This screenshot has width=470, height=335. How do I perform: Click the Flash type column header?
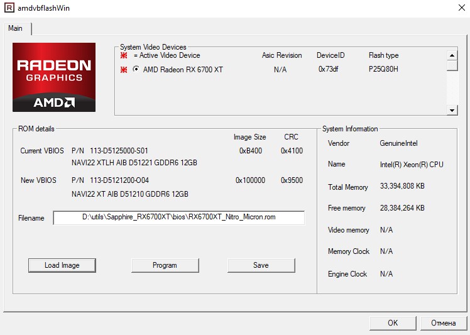(384, 55)
